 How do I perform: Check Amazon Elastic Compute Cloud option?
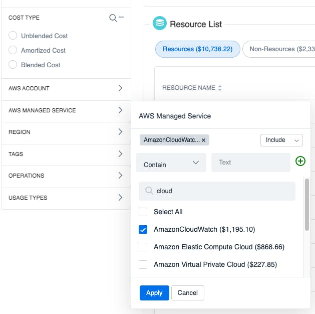(143, 247)
